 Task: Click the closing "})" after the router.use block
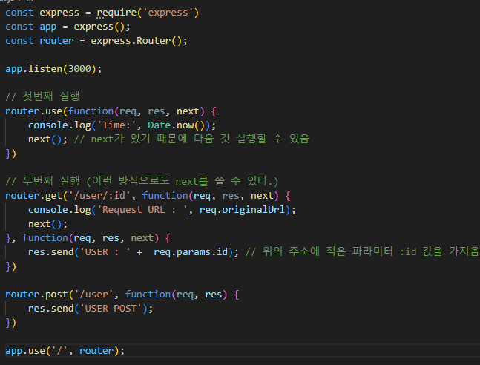coord(10,154)
